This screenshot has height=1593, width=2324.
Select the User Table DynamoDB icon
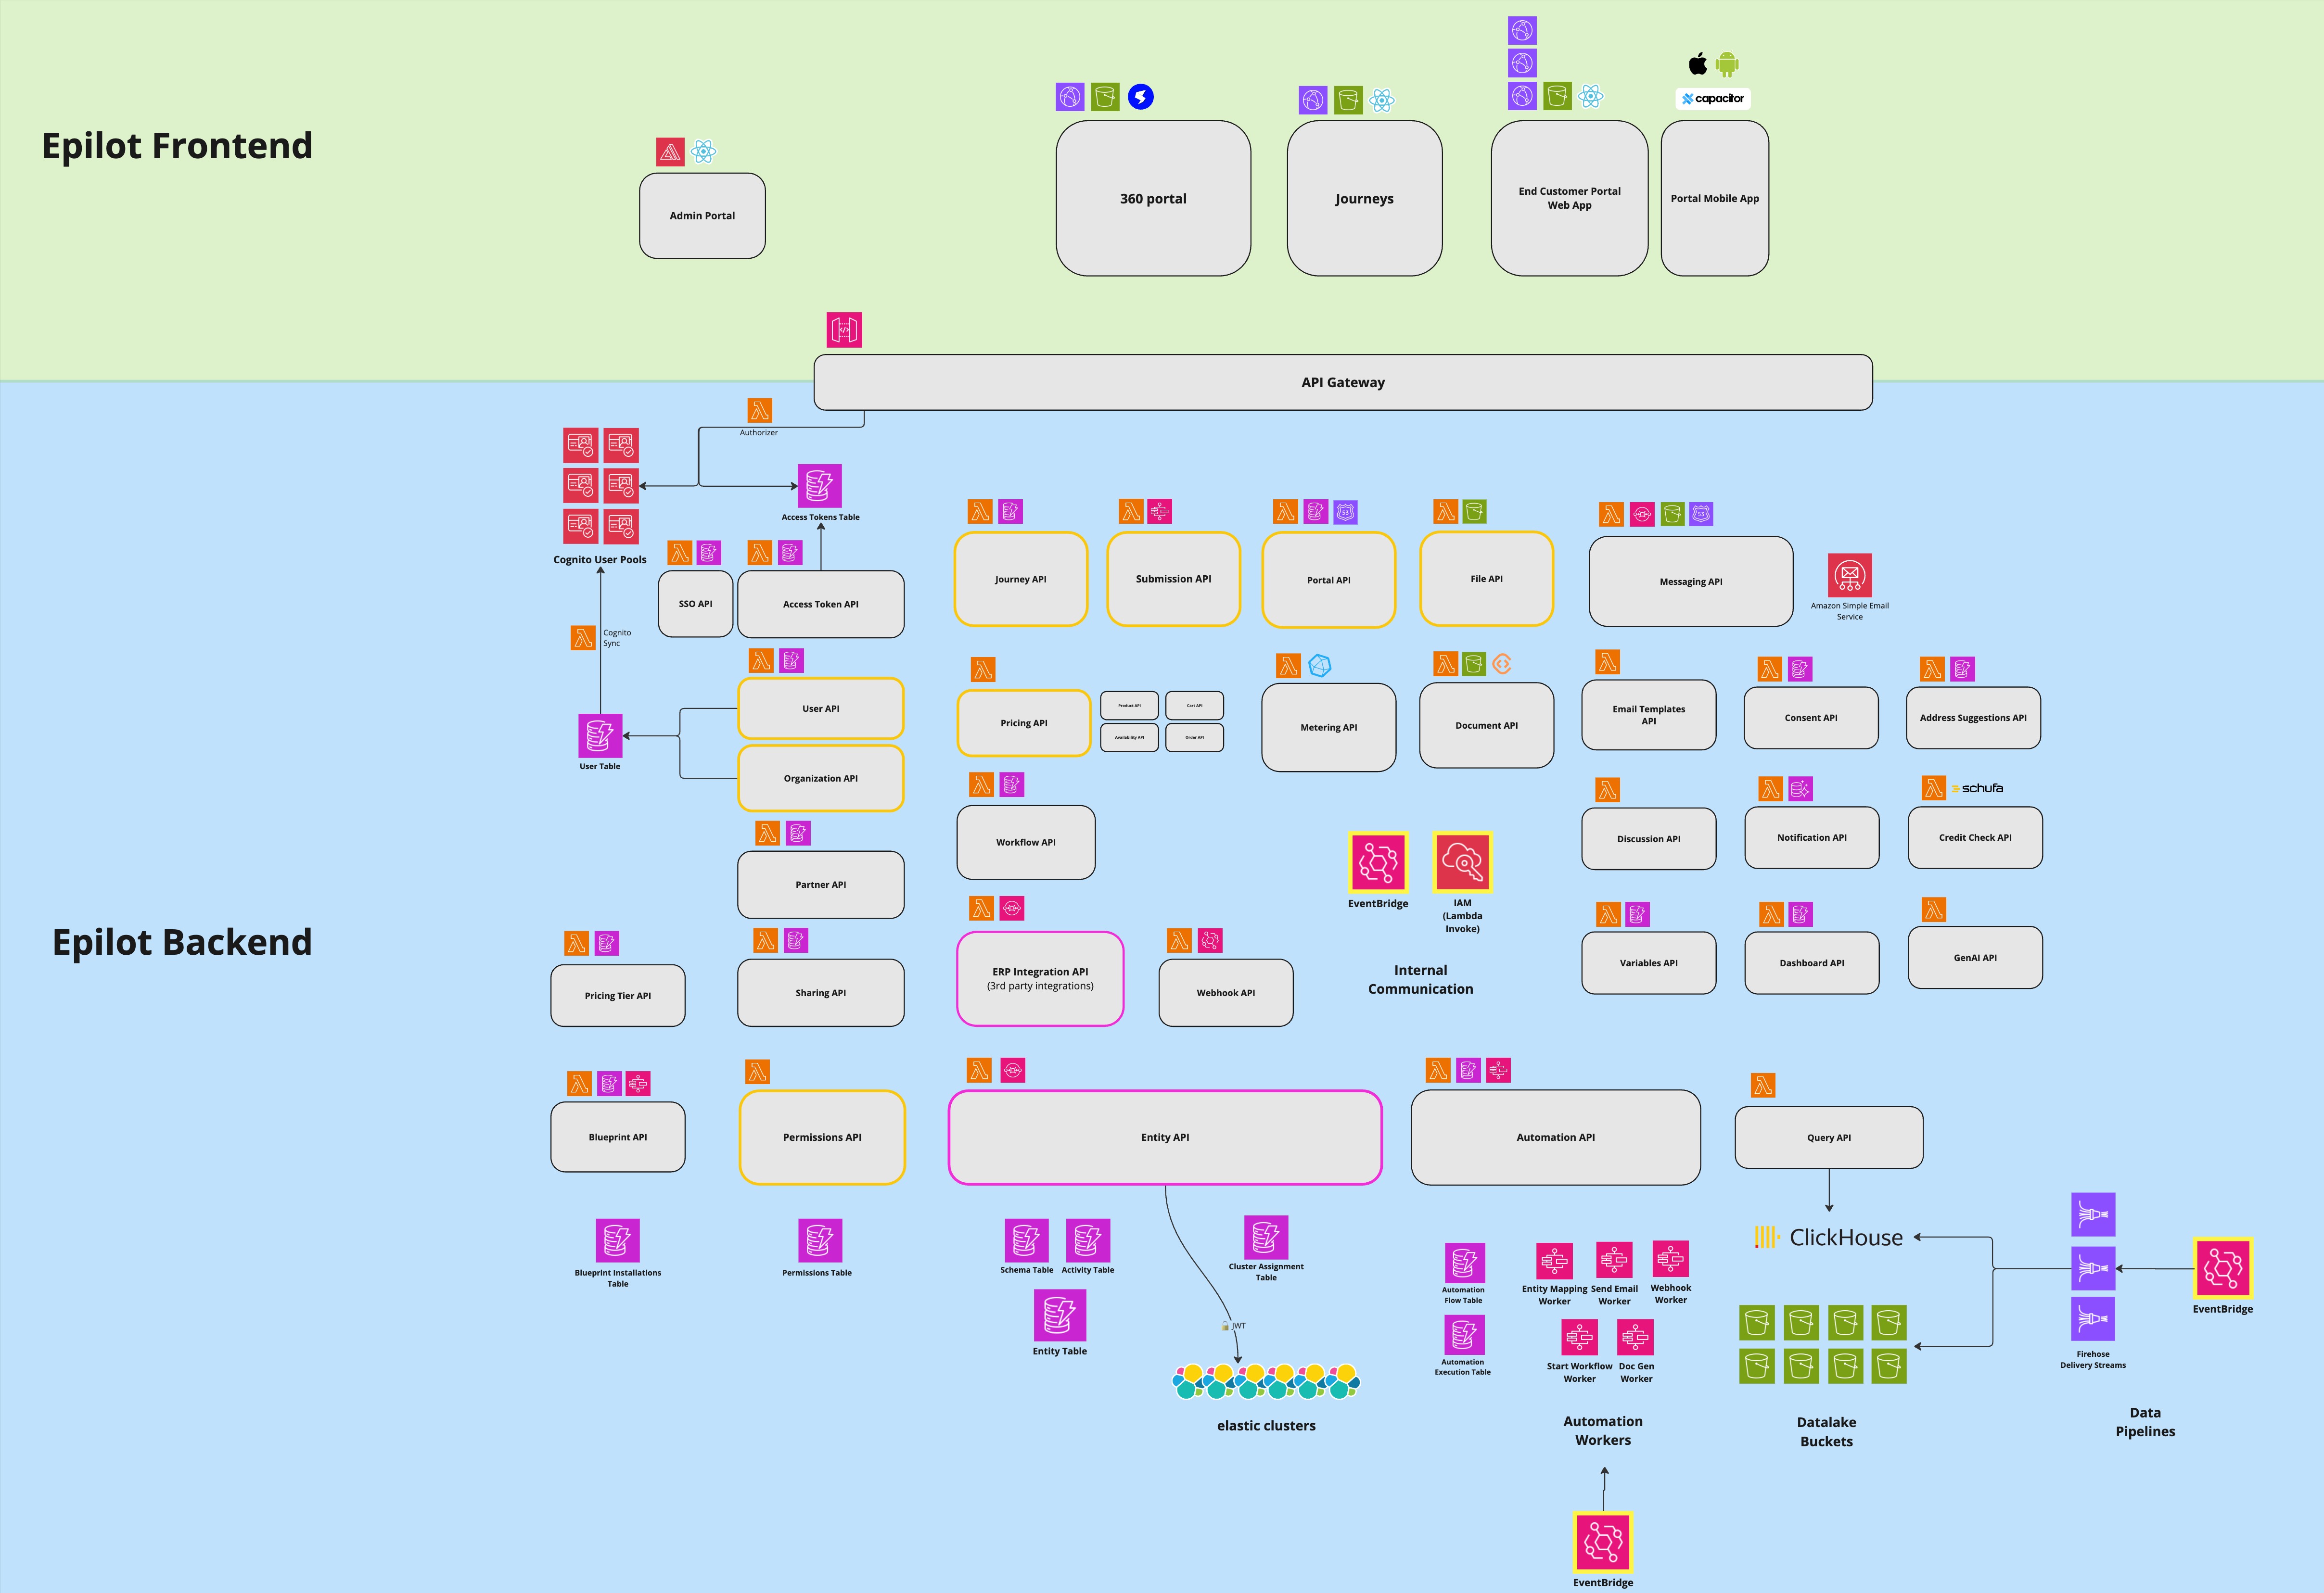[600, 735]
